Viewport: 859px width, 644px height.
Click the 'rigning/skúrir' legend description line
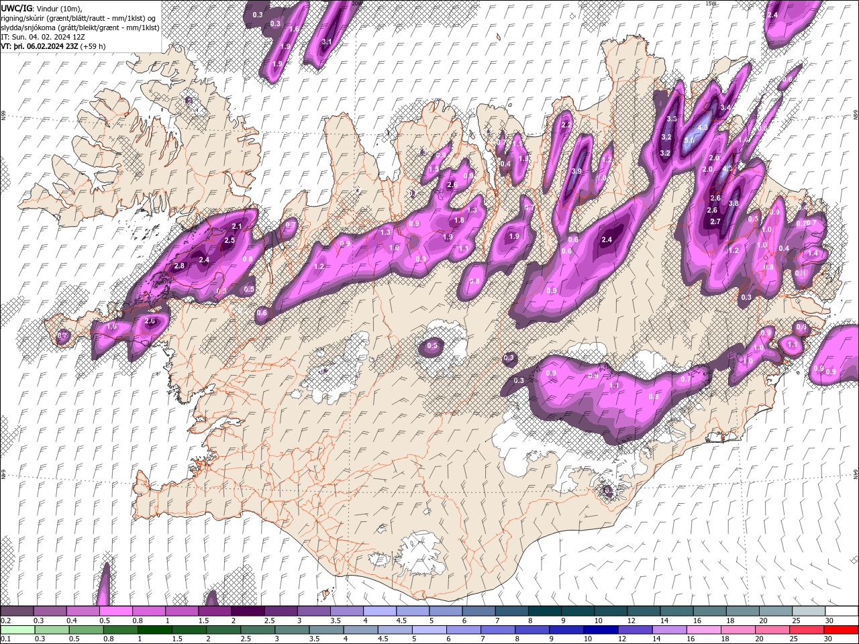pyautogui.click(x=78, y=18)
